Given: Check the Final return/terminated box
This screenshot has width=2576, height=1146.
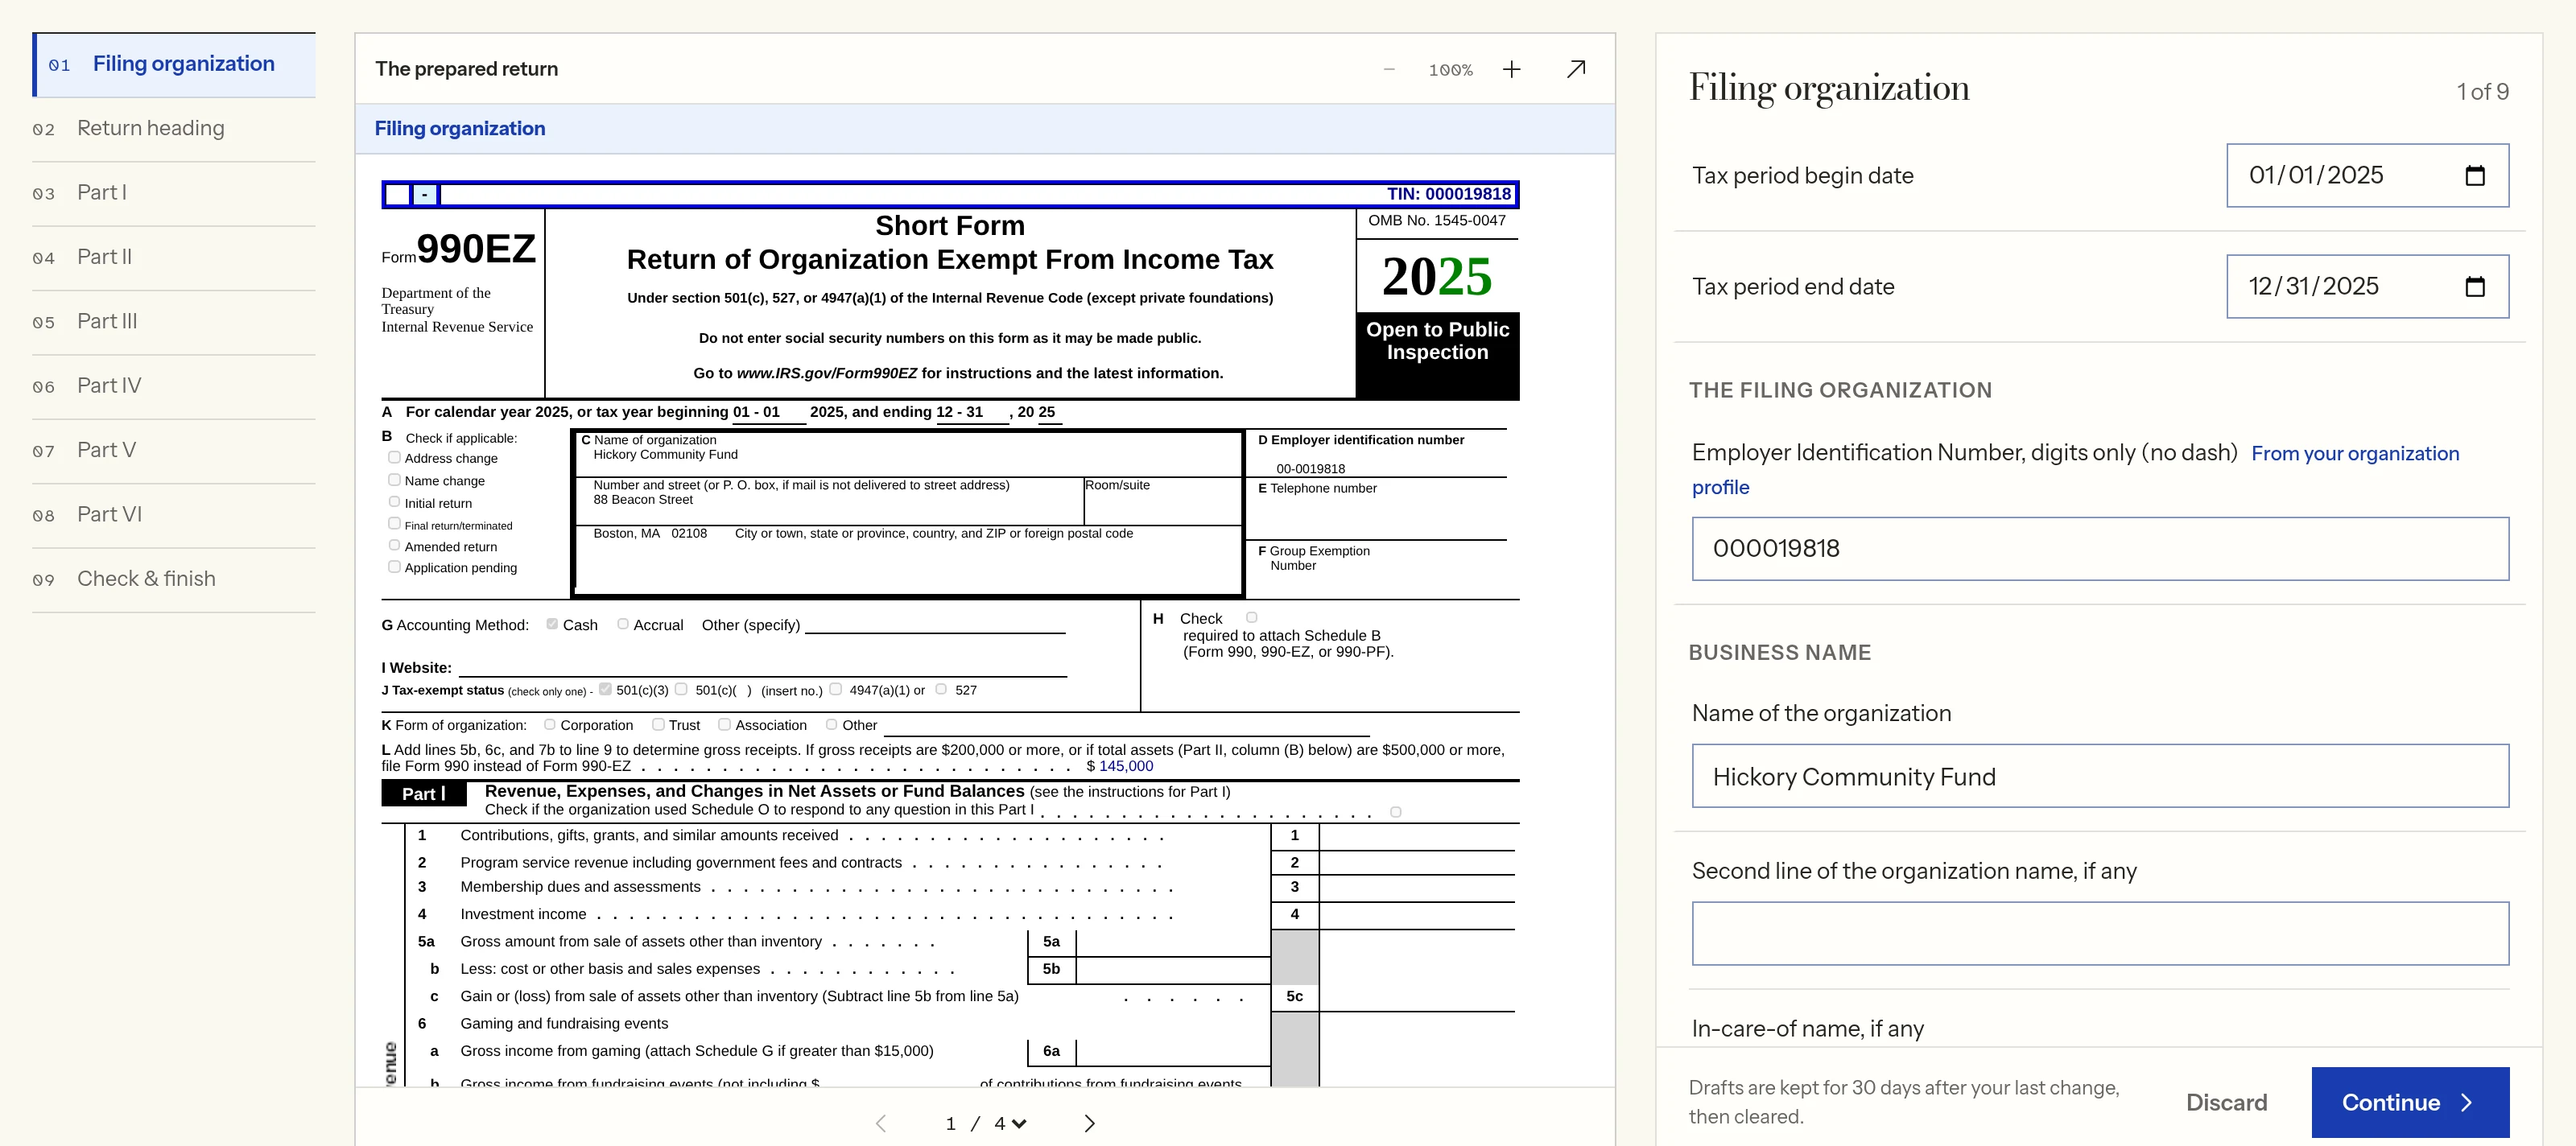Looking at the screenshot, I should pyautogui.click(x=394, y=524).
